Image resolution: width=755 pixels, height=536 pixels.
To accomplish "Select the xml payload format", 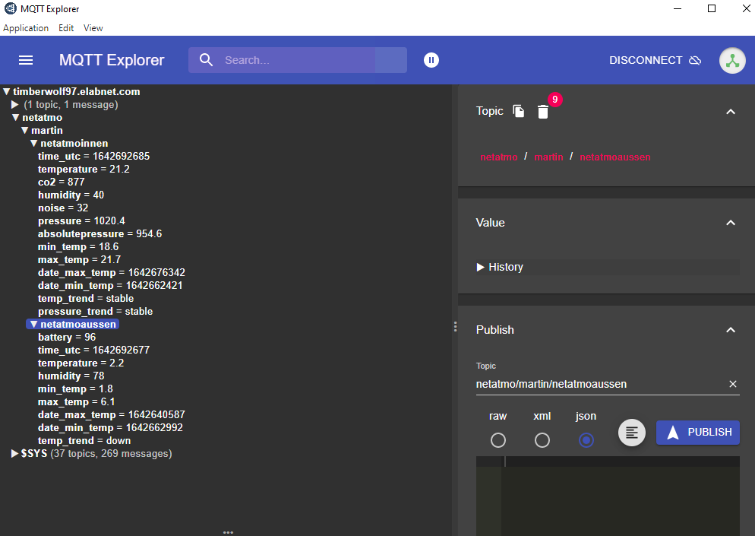I will coord(542,439).
